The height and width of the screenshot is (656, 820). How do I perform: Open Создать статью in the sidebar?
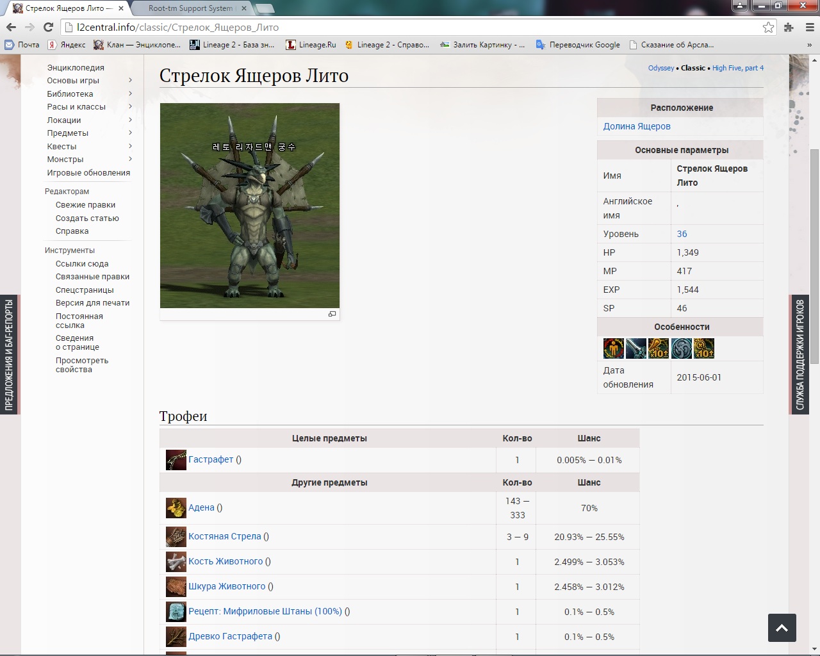[x=87, y=218]
